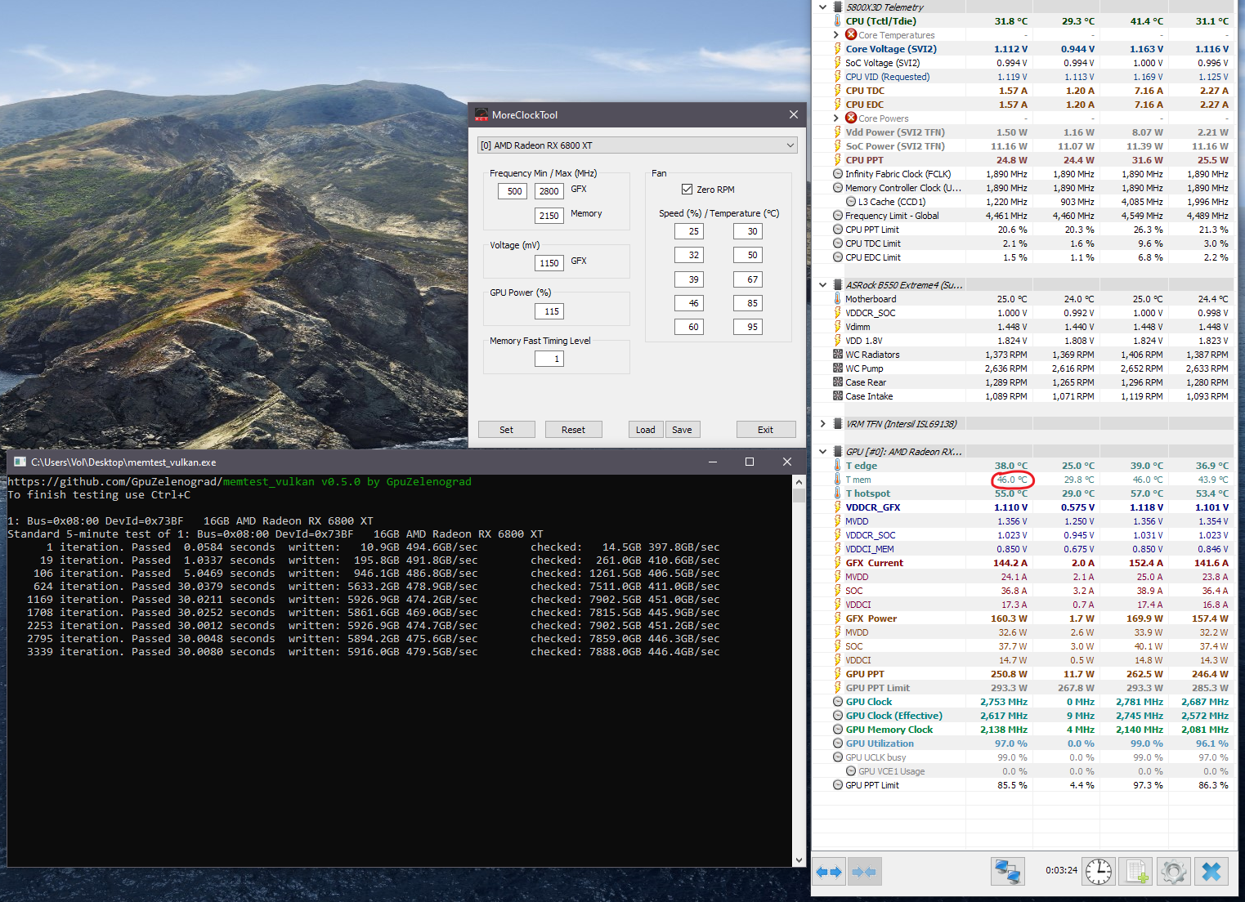Click the fan speed field showing 25
The height and width of the screenshot is (902, 1245).
click(689, 231)
